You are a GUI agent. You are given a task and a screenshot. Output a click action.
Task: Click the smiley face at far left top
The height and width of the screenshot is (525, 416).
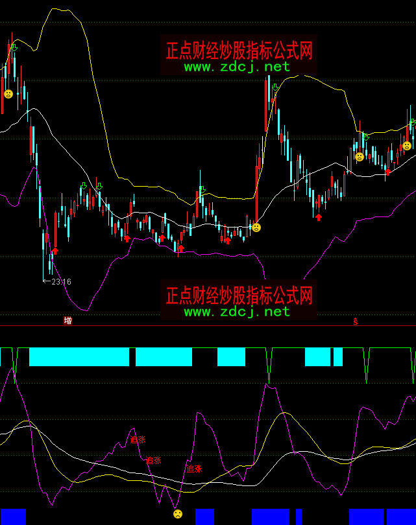coord(8,94)
